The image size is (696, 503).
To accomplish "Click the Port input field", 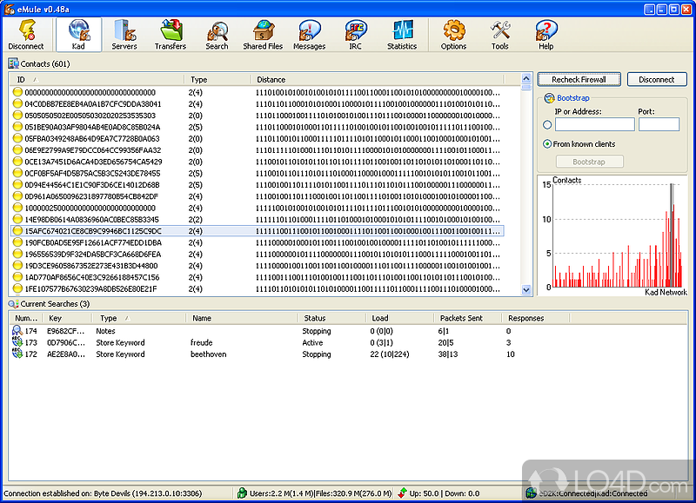I will [x=659, y=124].
